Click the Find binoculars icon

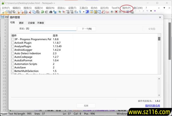50,12
